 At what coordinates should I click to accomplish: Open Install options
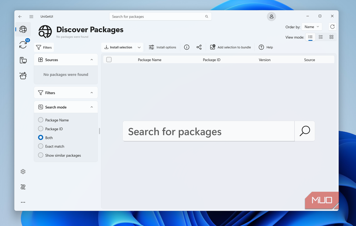click(x=162, y=47)
